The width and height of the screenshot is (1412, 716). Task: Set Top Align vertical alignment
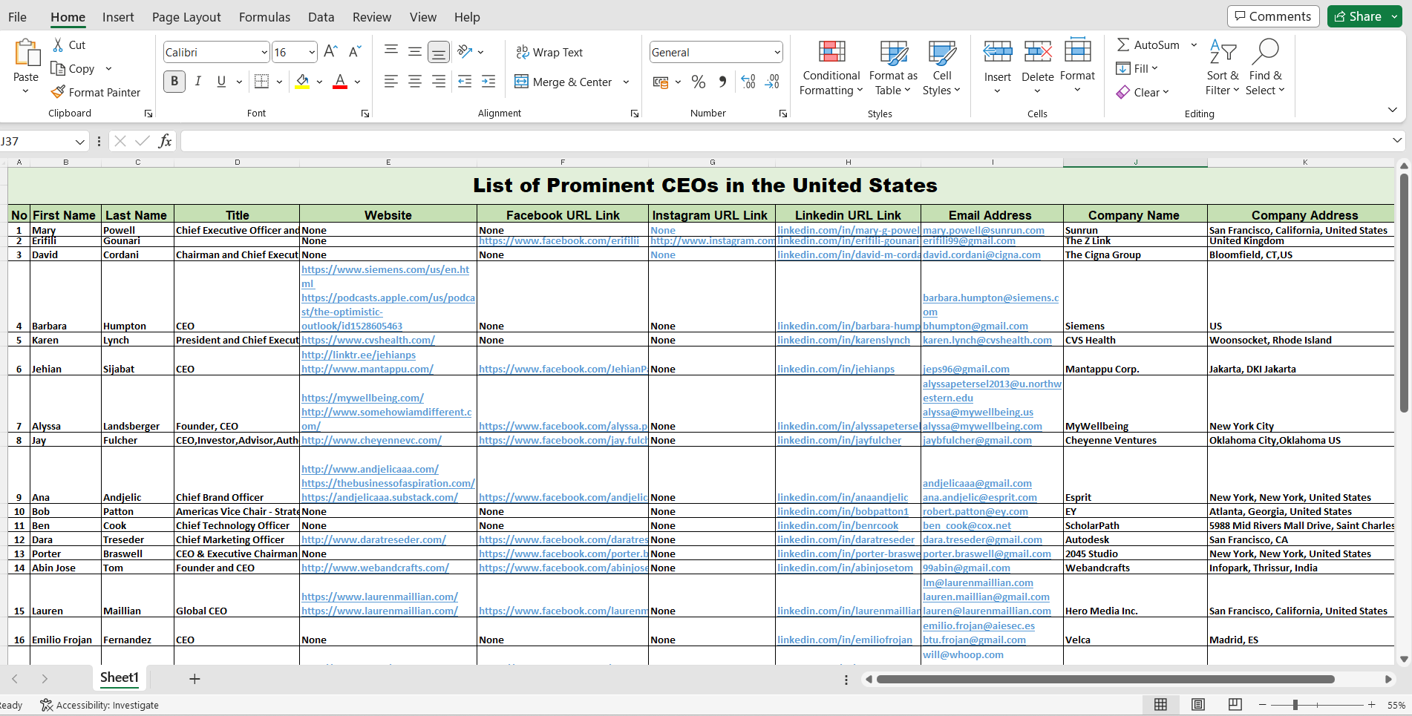391,52
